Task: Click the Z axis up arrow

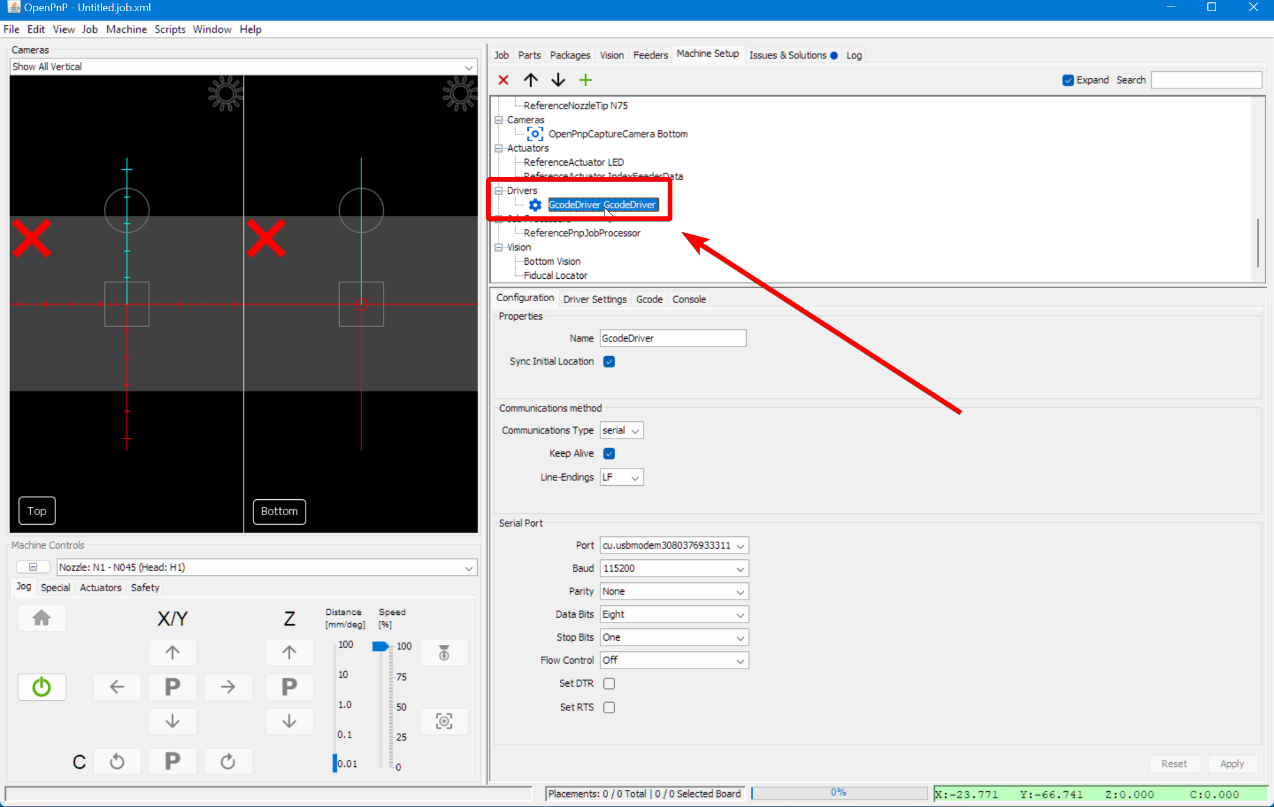Action: [289, 653]
